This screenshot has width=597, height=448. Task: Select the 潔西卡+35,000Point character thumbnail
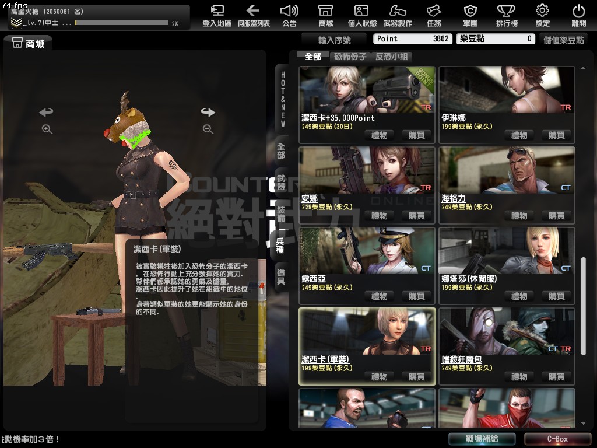pyautogui.click(x=367, y=90)
